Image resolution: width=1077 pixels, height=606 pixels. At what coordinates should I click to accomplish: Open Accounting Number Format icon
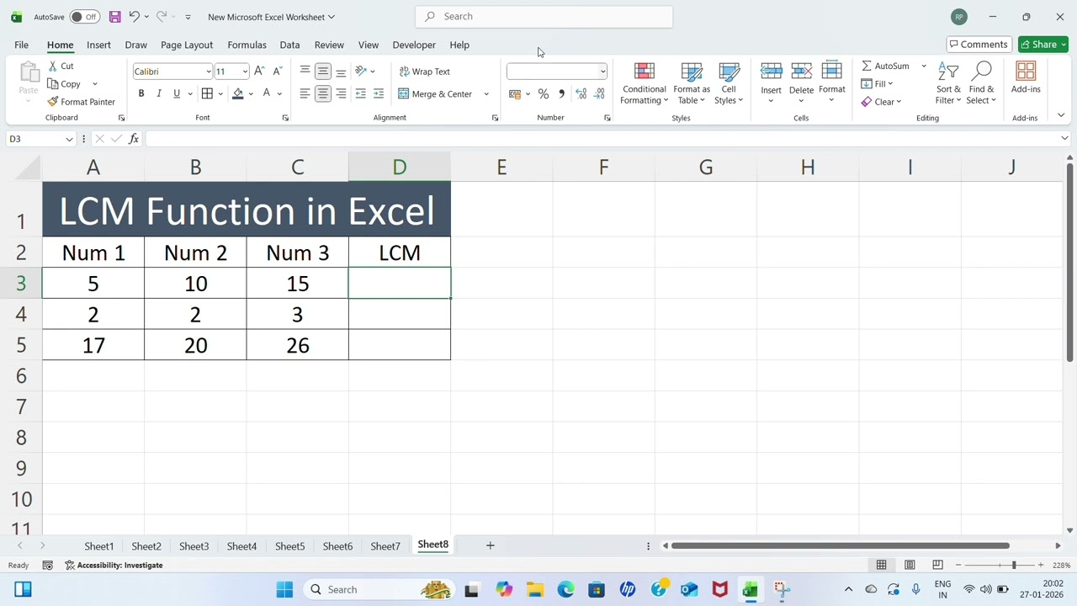pyautogui.click(x=515, y=94)
